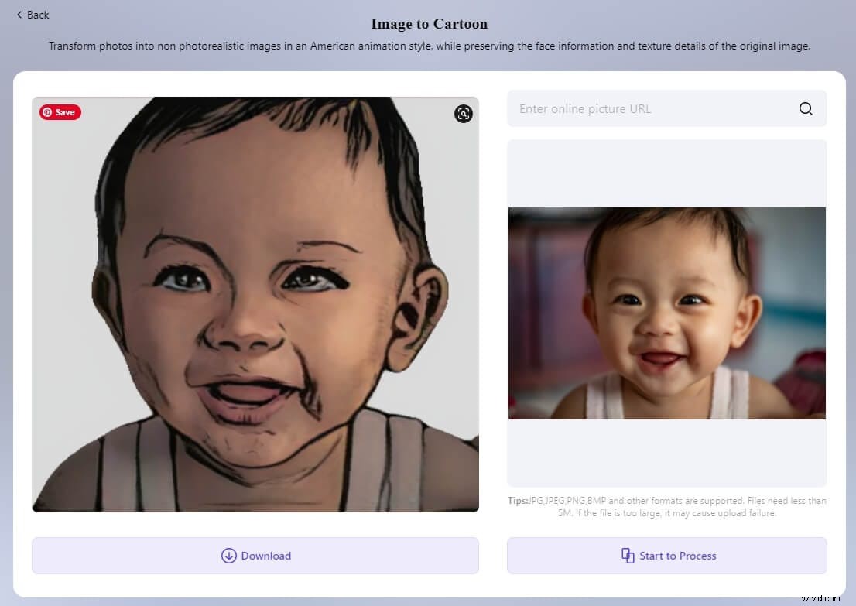
Task: Select the original baby photo thumbnail
Action: pyautogui.click(x=666, y=313)
